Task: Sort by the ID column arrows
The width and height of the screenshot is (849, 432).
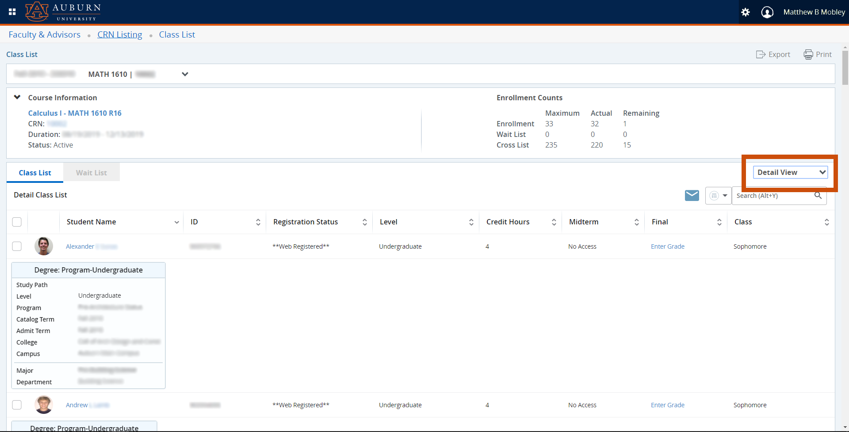Action: pos(258,222)
